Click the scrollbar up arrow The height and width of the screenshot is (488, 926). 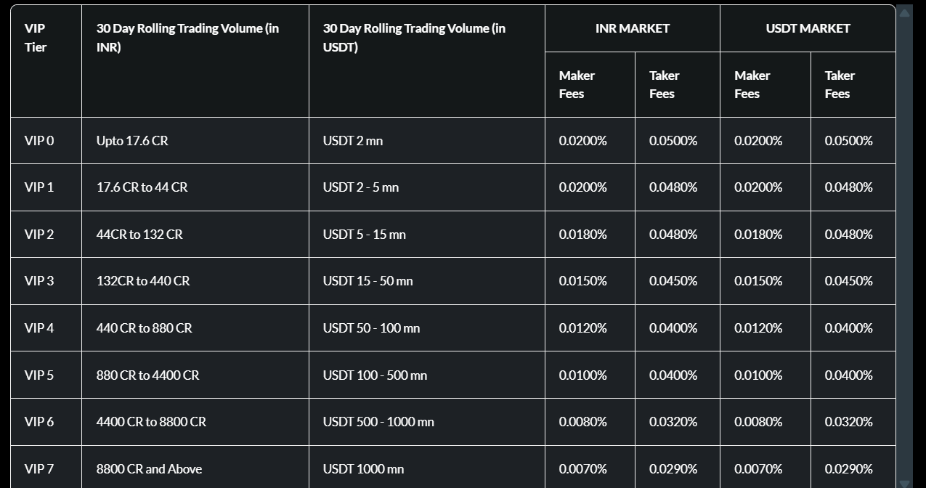904,12
